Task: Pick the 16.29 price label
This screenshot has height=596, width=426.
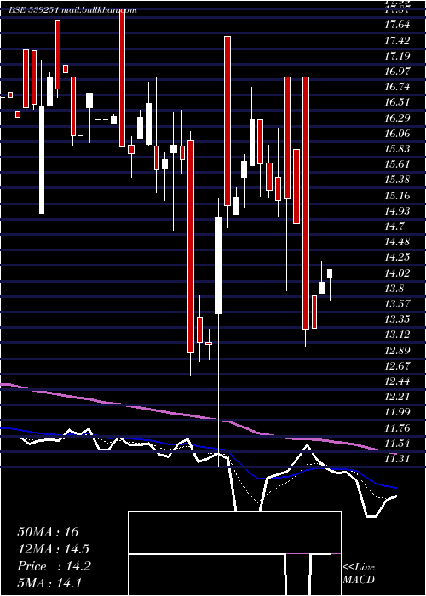Action: 397,118
